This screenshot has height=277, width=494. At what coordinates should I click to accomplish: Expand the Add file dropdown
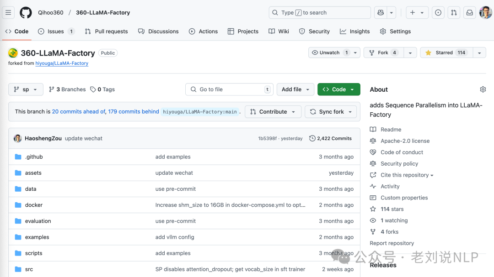click(x=295, y=89)
